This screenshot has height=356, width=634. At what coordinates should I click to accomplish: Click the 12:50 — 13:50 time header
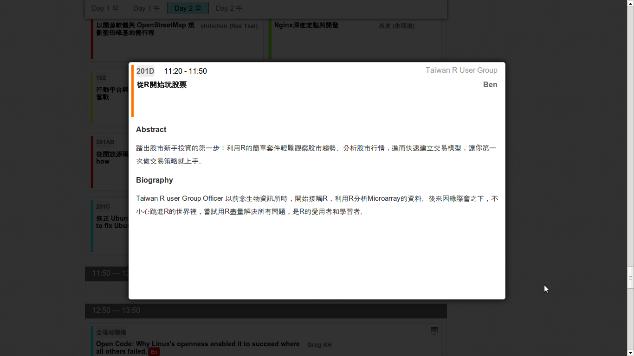tap(266, 311)
